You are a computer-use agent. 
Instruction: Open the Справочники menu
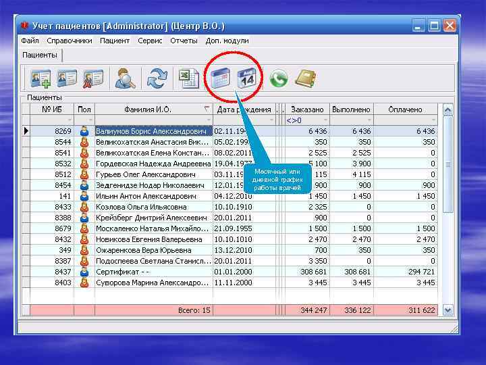70,41
